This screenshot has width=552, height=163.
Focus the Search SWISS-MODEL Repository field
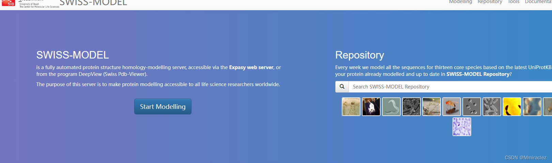[450, 87]
